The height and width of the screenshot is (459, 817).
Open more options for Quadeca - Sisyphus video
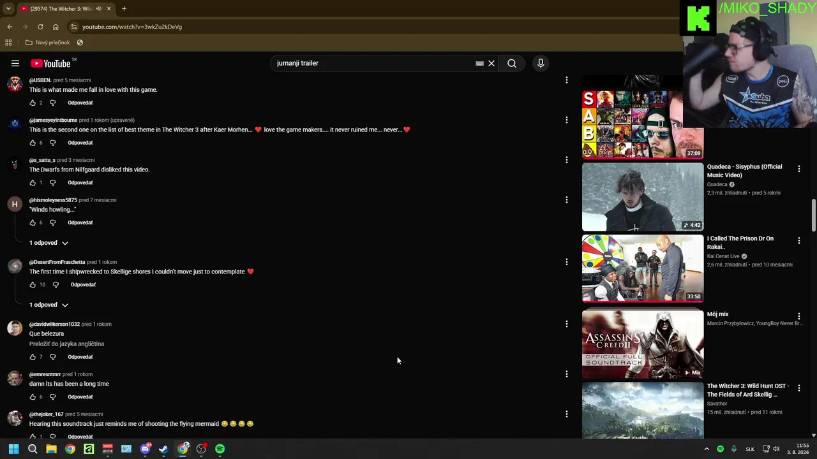pos(798,169)
